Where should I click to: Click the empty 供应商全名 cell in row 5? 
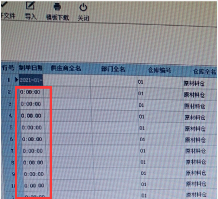click(x=69, y=128)
